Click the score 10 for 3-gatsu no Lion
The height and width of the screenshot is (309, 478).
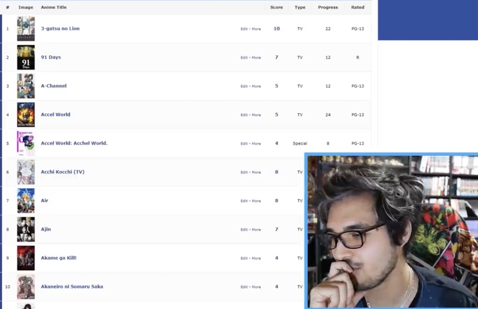(276, 29)
